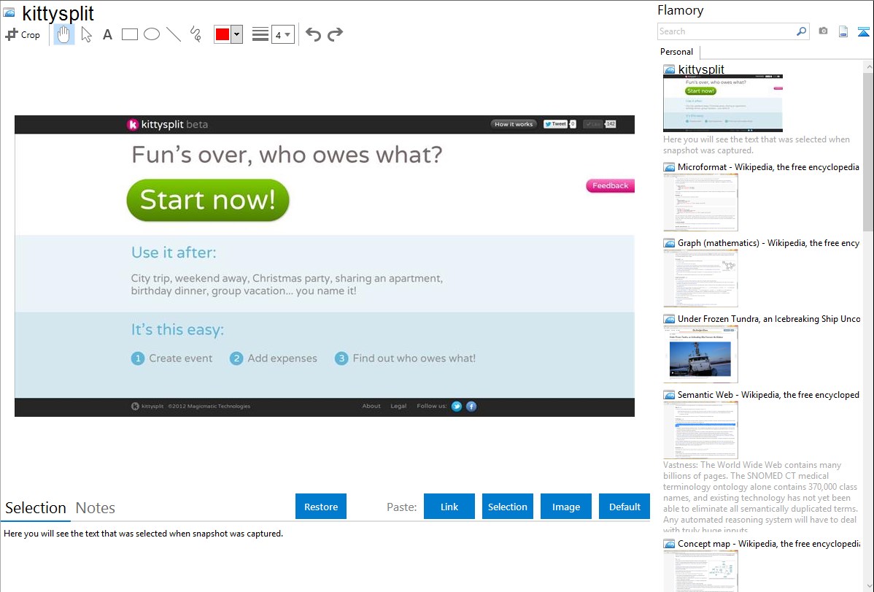Click the green Start now! button
The image size is (874, 592).
(208, 200)
